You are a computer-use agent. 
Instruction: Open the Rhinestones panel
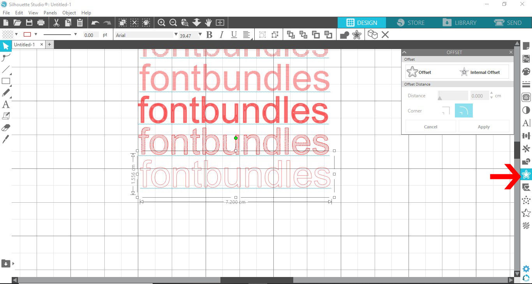526,200
